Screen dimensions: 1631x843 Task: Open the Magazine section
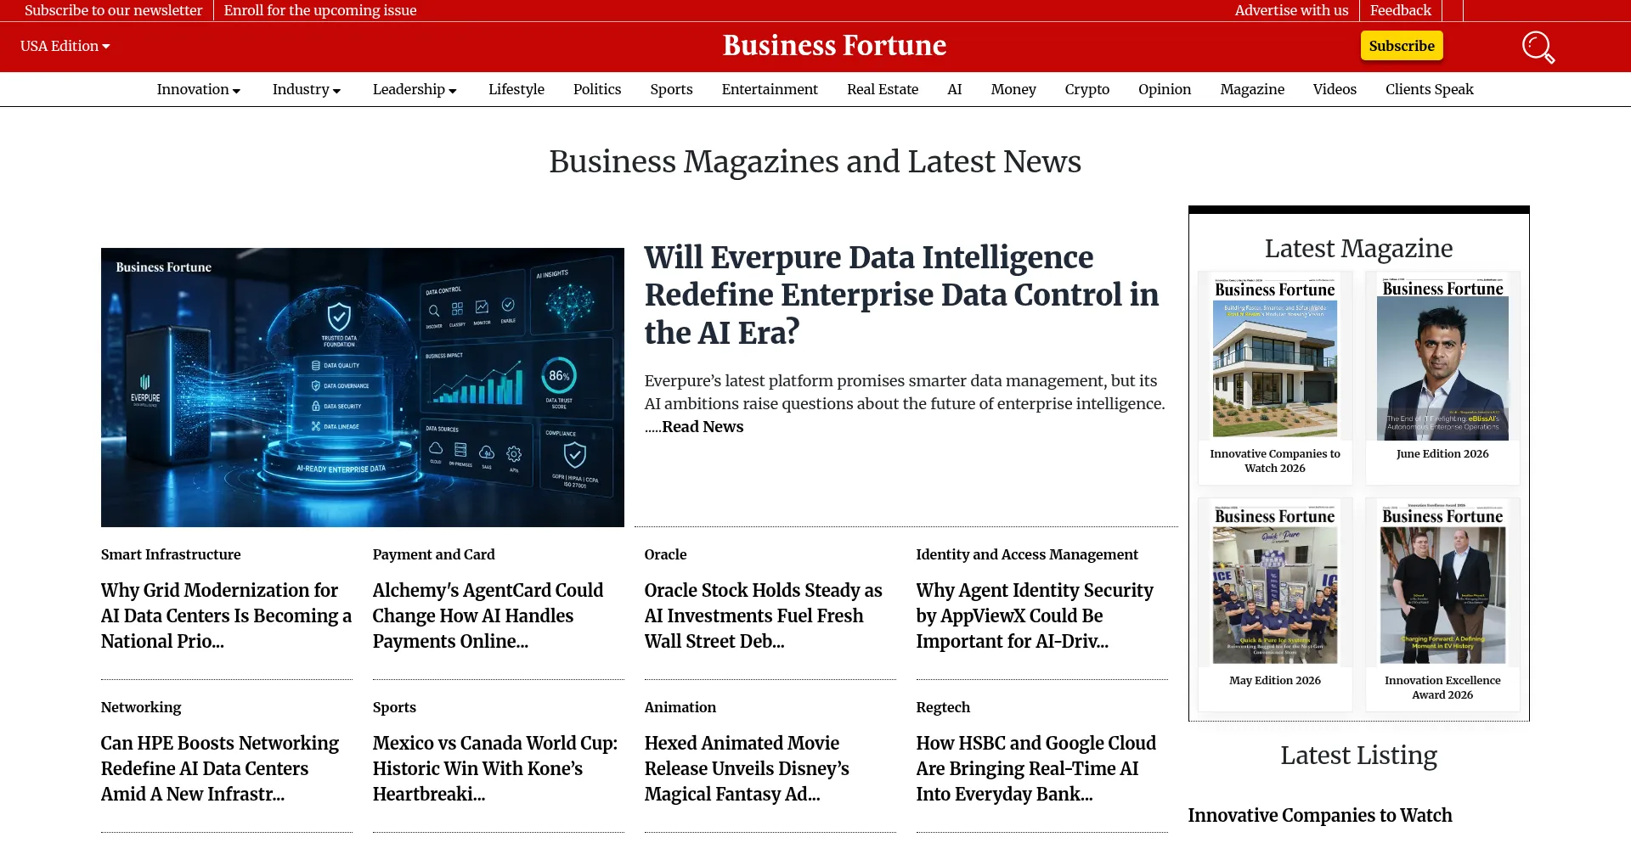[x=1252, y=89]
